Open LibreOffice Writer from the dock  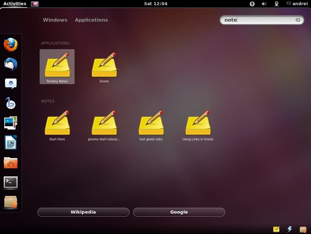11,142
